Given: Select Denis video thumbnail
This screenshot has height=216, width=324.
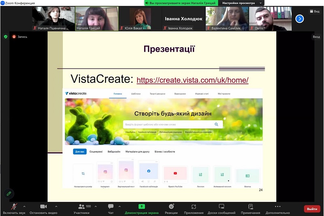Looking at the screenshot, I should (x=270, y=19).
